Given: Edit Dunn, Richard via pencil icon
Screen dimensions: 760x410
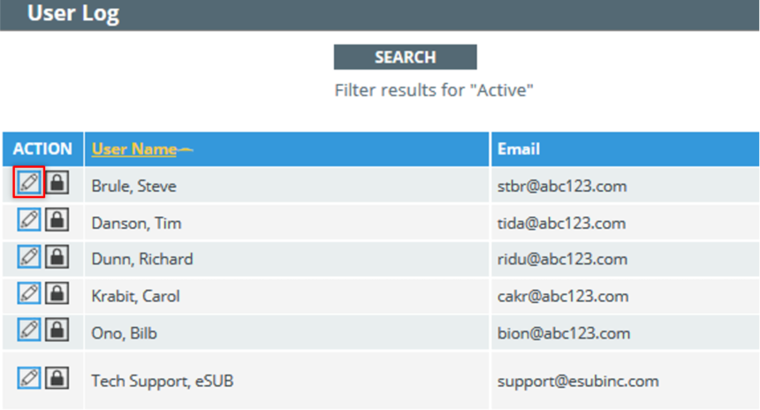Looking at the screenshot, I should (x=29, y=256).
